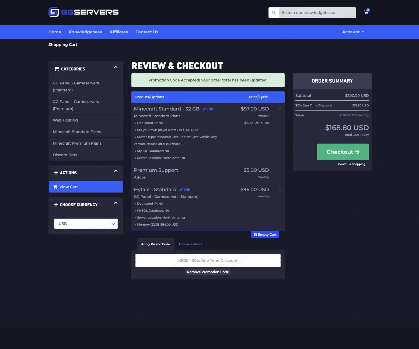Viewport: 419px width, 349px height.
Task: Switch to Estimate Taxes tab
Action: pyautogui.click(x=190, y=244)
